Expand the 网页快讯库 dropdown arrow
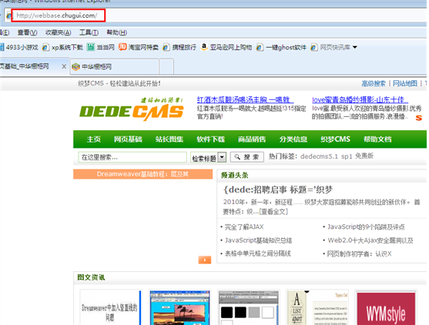This screenshot has width=429, height=325. point(355,47)
